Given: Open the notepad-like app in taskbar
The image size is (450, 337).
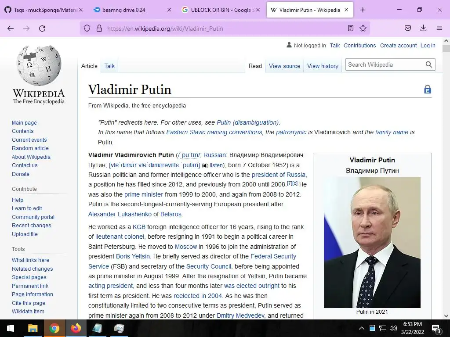Looking at the screenshot, I should click(97, 328).
